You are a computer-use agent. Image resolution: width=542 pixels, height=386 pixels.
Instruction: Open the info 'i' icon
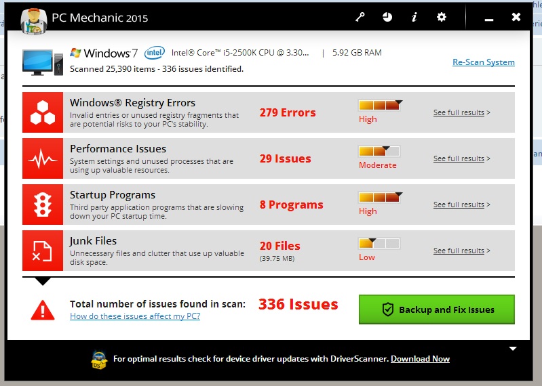point(414,17)
